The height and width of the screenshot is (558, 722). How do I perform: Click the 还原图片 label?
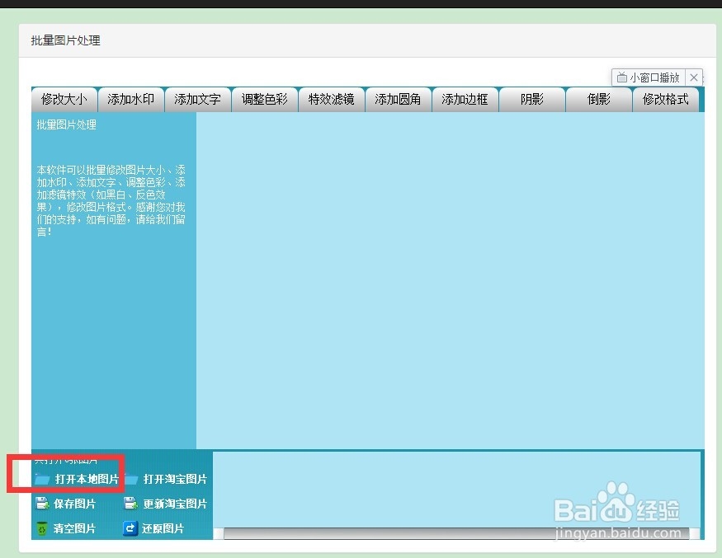163,528
